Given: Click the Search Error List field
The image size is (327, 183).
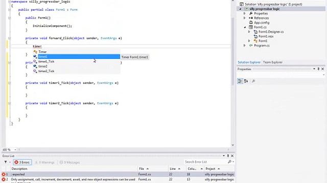Looking at the screenshot, I should pyautogui.click(x=205, y=162).
